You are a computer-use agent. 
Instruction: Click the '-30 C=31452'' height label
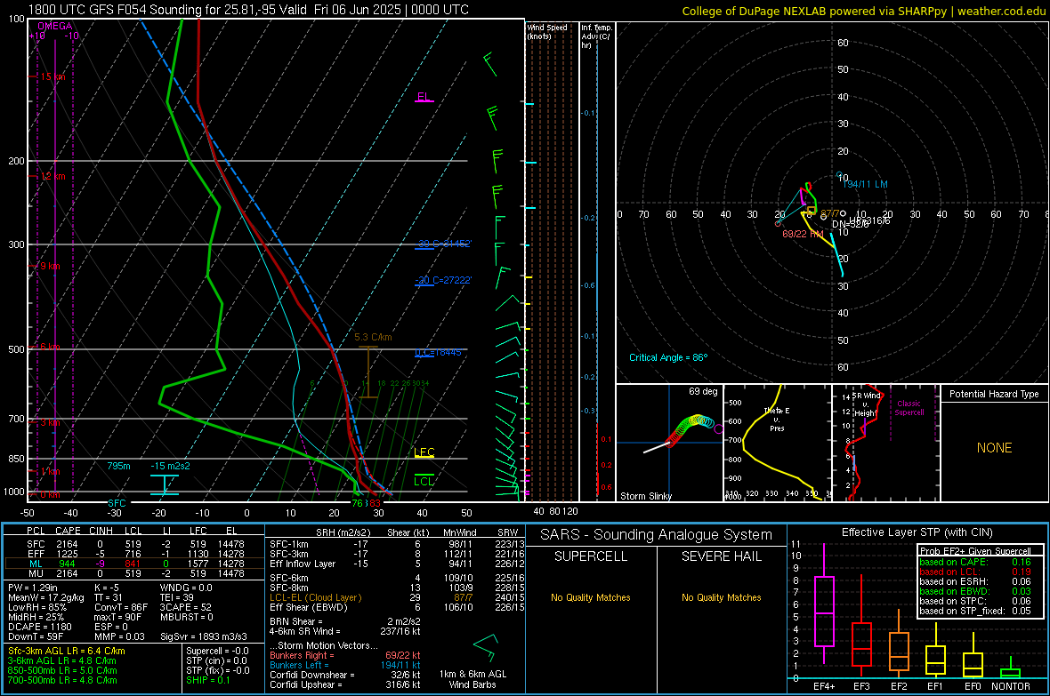pyautogui.click(x=444, y=244)
